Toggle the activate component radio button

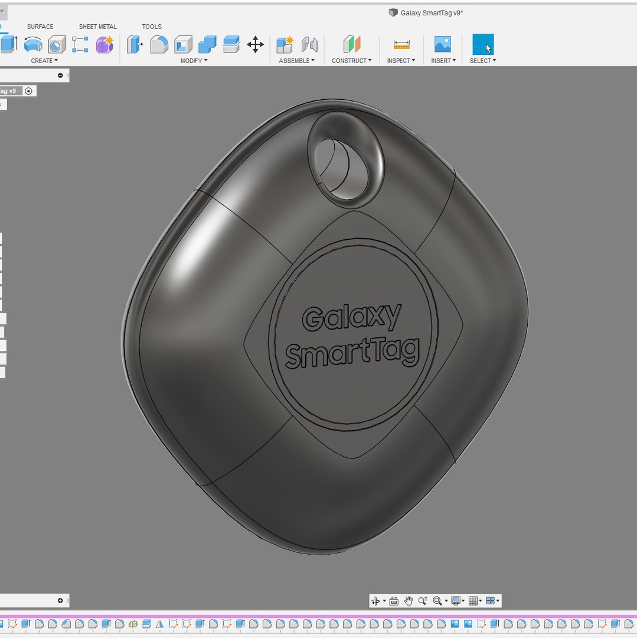click(x=28, y=91)
